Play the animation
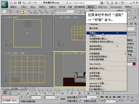This screenshot has width=139, height=104. click(x=110, y=97)
